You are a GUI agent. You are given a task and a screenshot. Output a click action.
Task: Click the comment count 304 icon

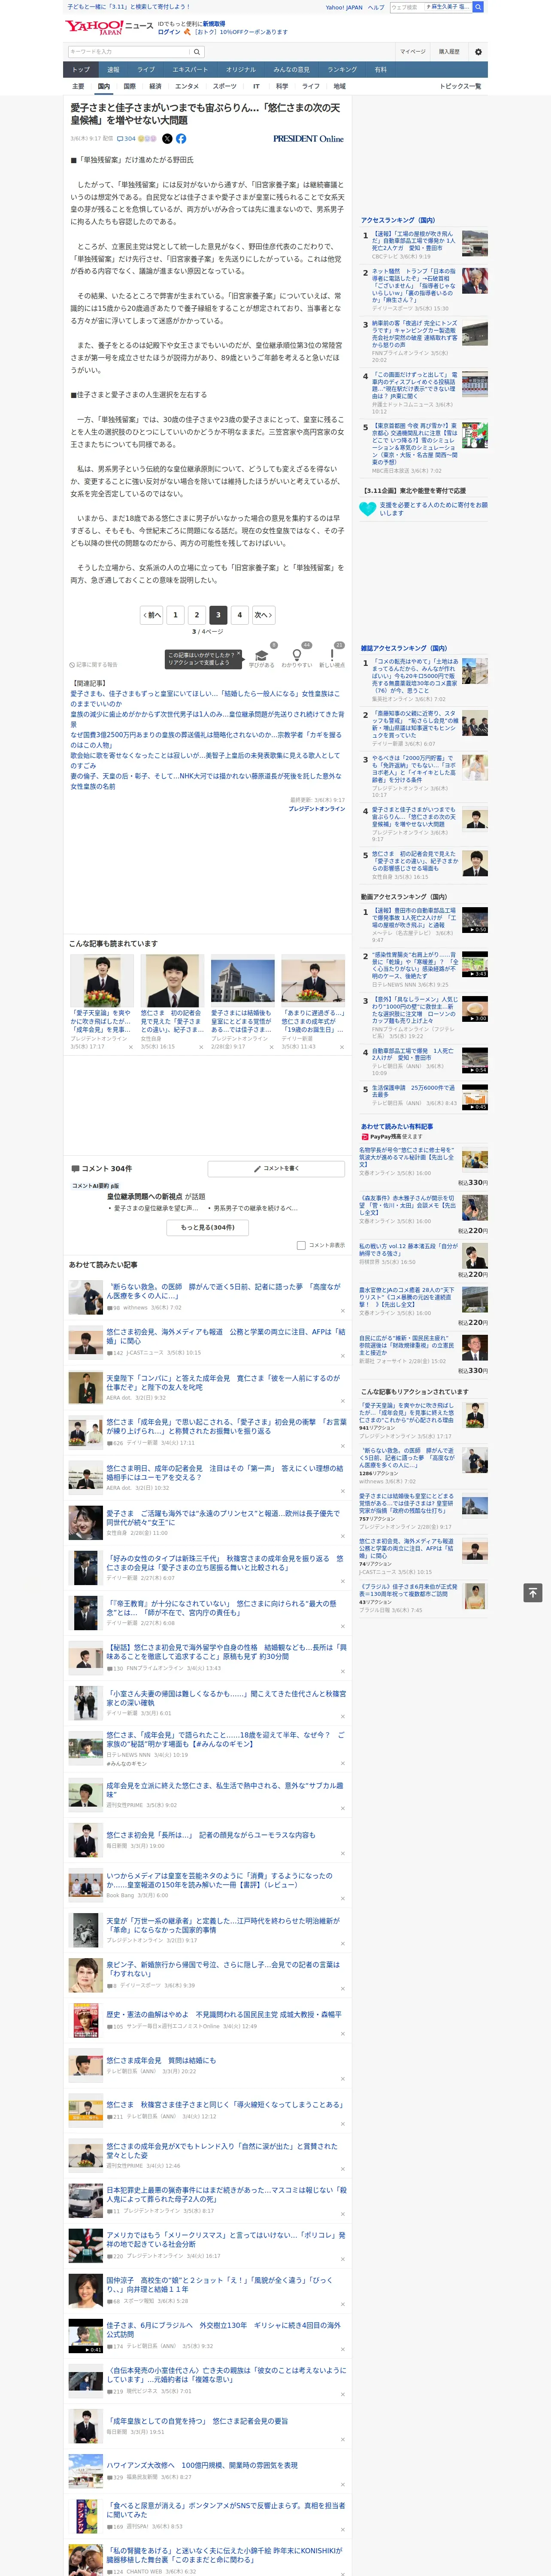tap(126, 139)
